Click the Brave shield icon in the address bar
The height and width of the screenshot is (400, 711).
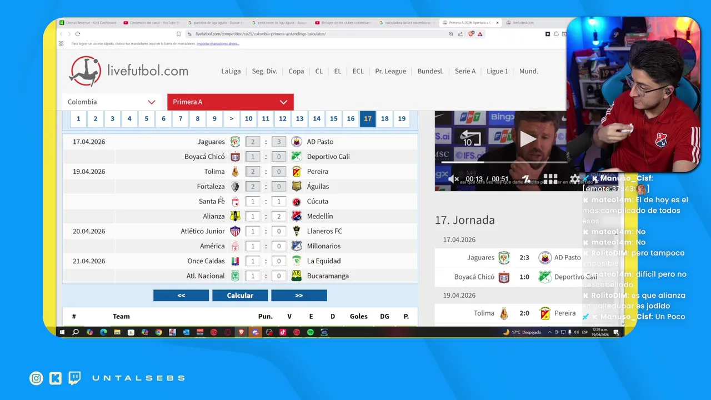(471, 34)
